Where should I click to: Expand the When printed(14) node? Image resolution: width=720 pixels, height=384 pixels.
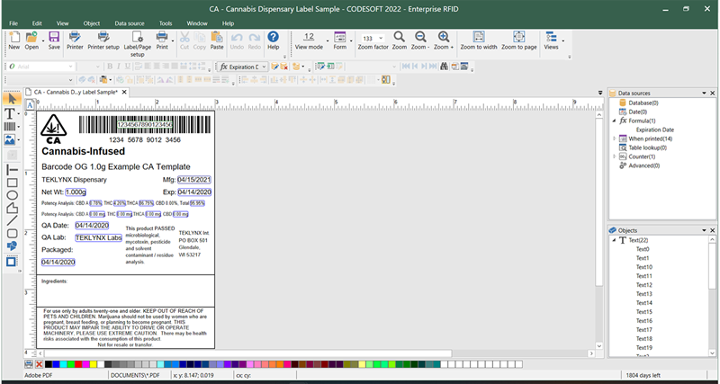(614, 138)
